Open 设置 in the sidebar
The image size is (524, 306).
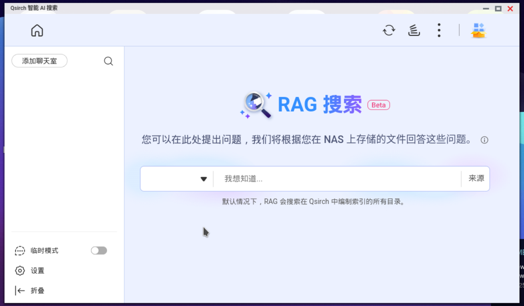coord(38,271)
